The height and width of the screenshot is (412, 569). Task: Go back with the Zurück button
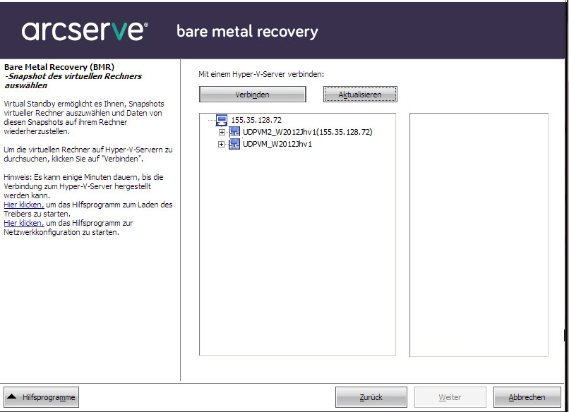pyautogui.click(x=371, y=397)
